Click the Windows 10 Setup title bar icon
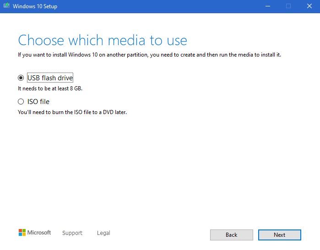 6,5
